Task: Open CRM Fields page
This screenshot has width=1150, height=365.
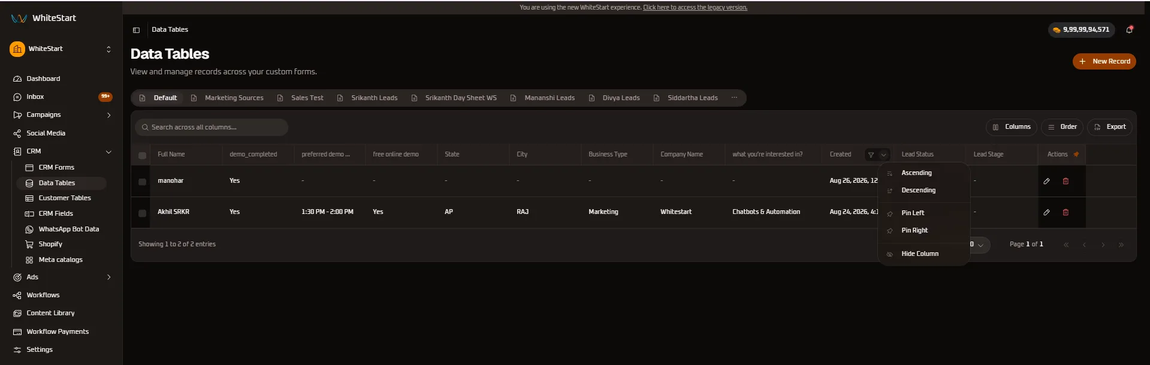Action: pyautogui.click(x=56, y=213)
